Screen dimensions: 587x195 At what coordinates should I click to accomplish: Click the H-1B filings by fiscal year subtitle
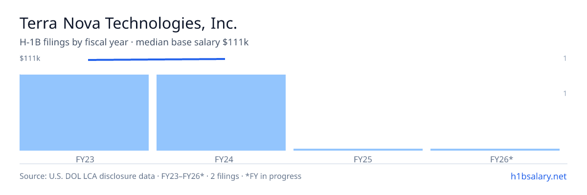74,42
